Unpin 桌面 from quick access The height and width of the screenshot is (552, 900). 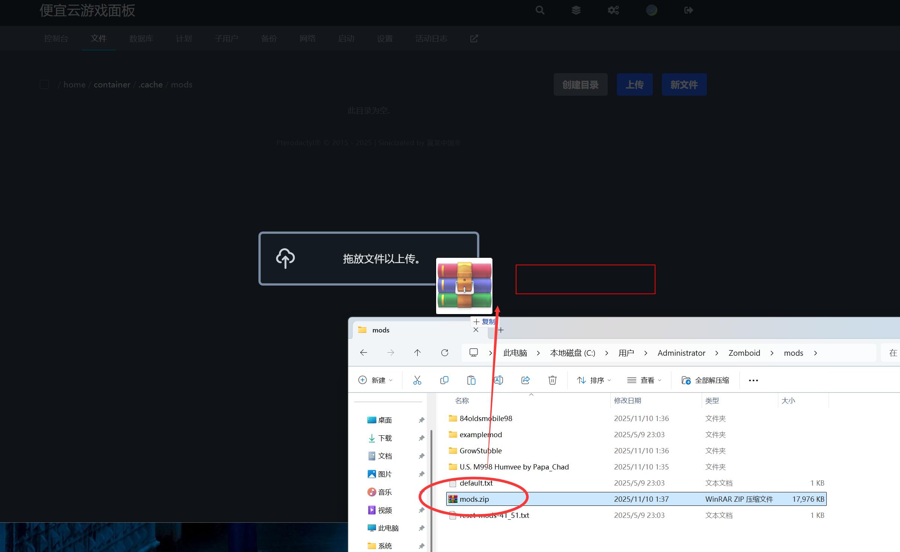(421, 420)
